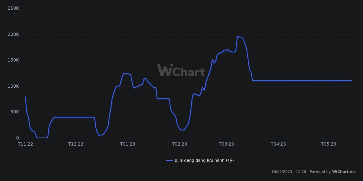Click the blue legend line marker
The image size is (363, 181).
click(x=169, y=160)
